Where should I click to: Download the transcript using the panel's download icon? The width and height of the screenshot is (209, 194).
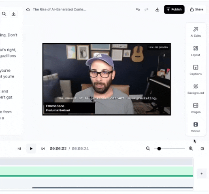(13, 14)
